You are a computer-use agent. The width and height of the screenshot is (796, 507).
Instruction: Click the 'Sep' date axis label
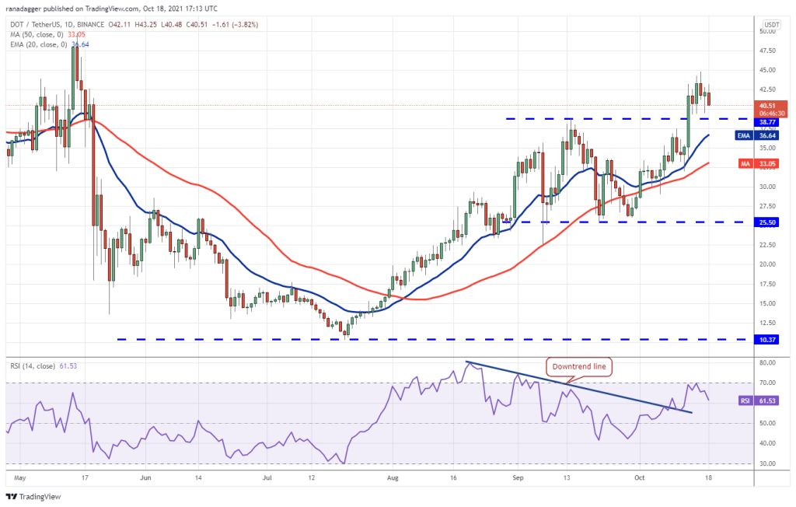pos(517,477)
